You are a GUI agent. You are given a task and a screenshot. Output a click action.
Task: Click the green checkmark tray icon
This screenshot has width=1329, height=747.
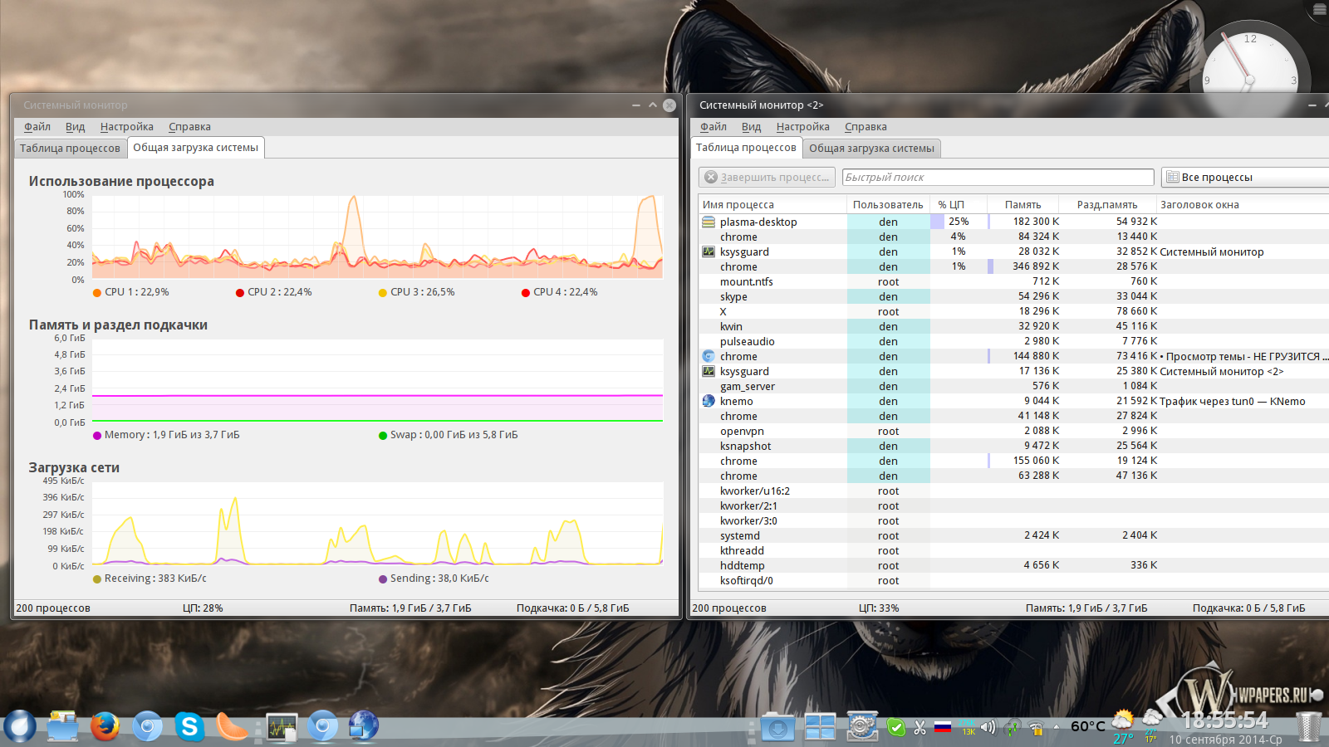tap(896, 728)
